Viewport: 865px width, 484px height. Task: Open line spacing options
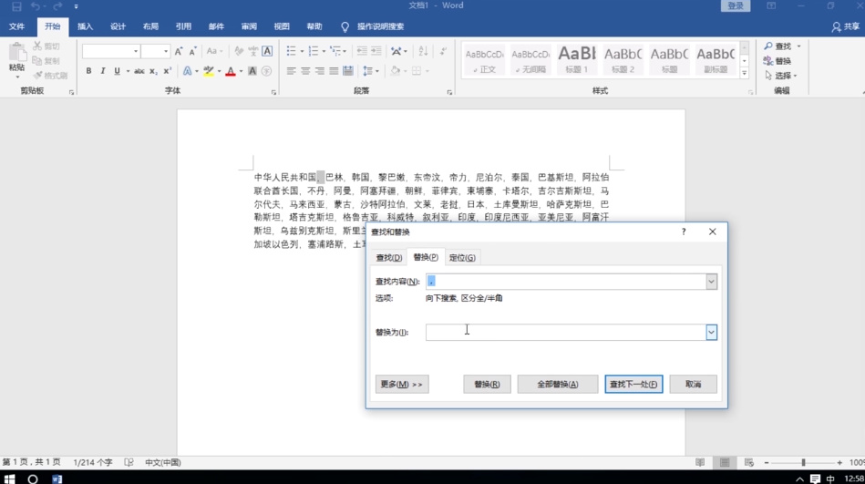click(x=370, y=71)
